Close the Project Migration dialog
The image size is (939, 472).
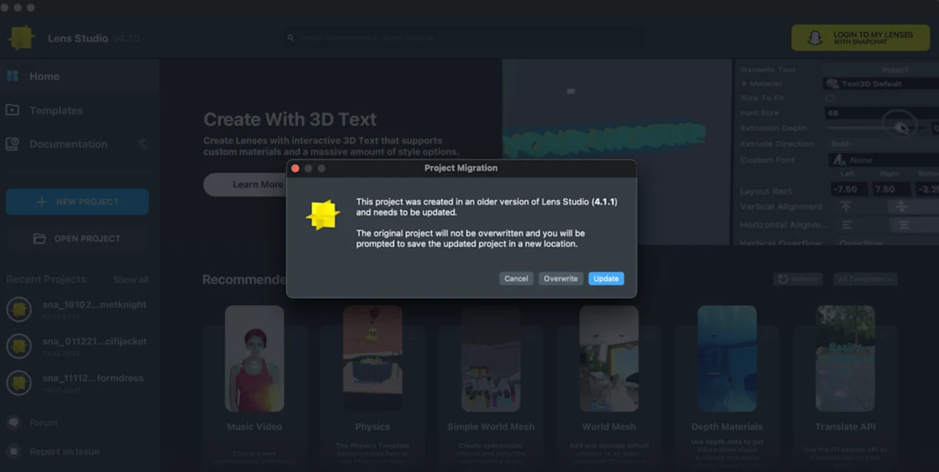click(296, 169)
